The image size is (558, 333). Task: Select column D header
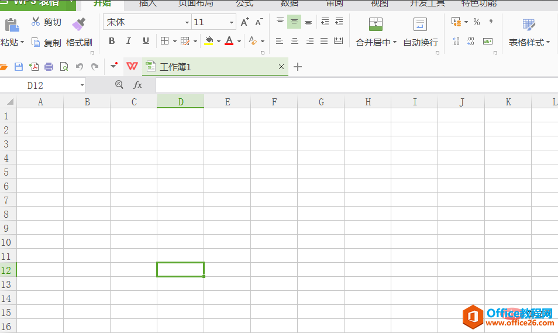(180, 102)
